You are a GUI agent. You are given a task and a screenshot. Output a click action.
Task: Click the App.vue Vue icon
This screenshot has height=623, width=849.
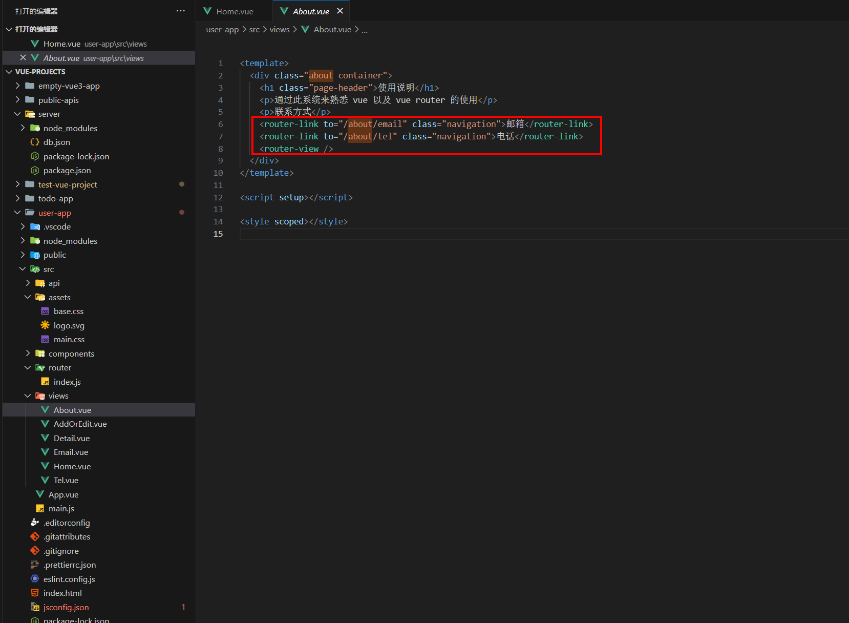40,494
